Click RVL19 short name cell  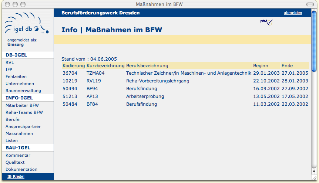coord(94,81)
